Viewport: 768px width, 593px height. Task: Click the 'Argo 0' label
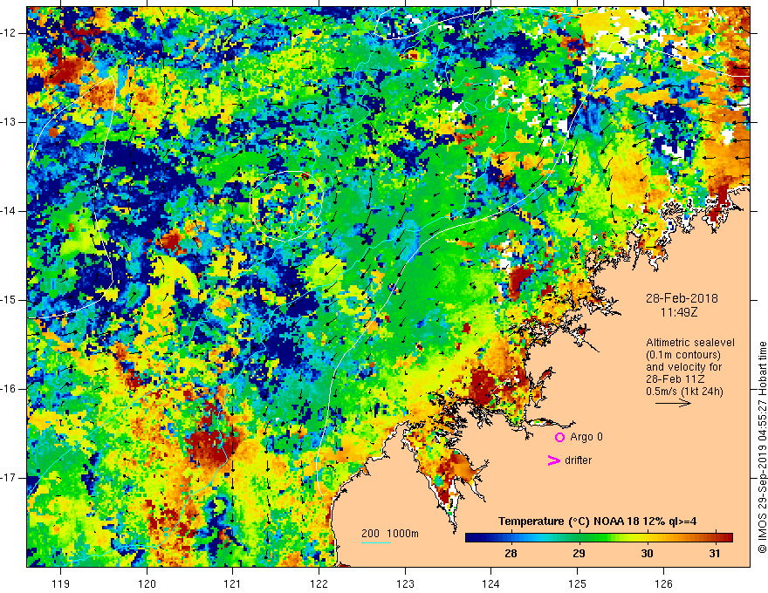(x=586, y=437)
